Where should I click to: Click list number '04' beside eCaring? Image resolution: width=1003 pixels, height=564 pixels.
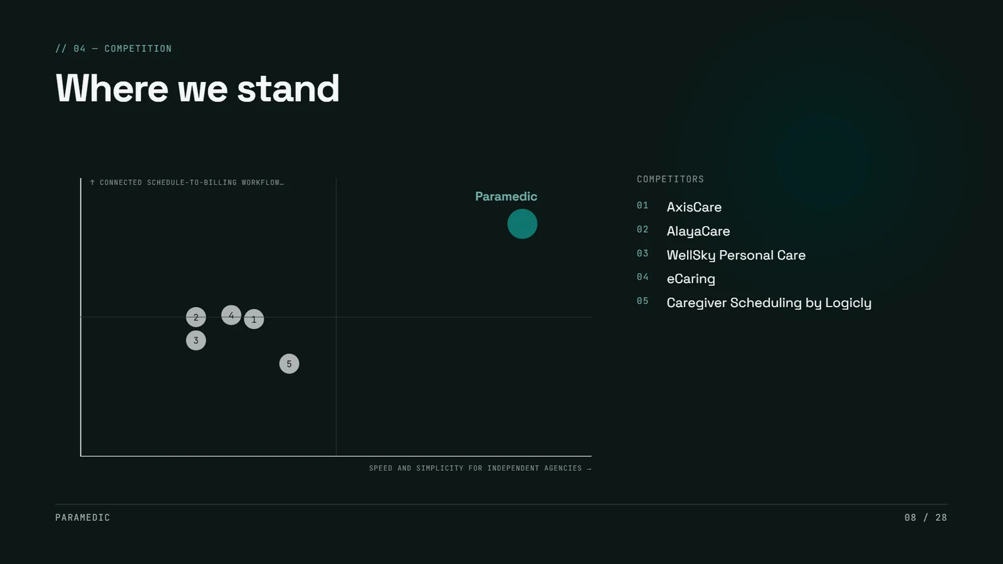click(x=643, y=277)
